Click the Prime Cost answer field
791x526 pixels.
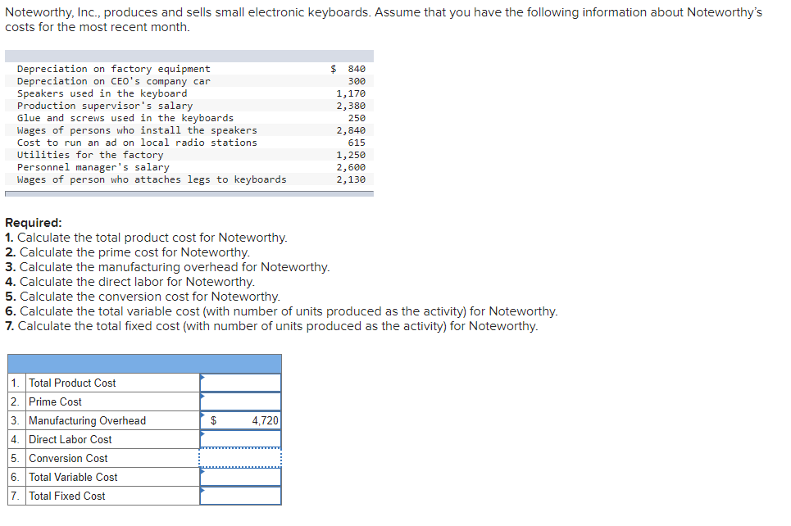(241, 401)
